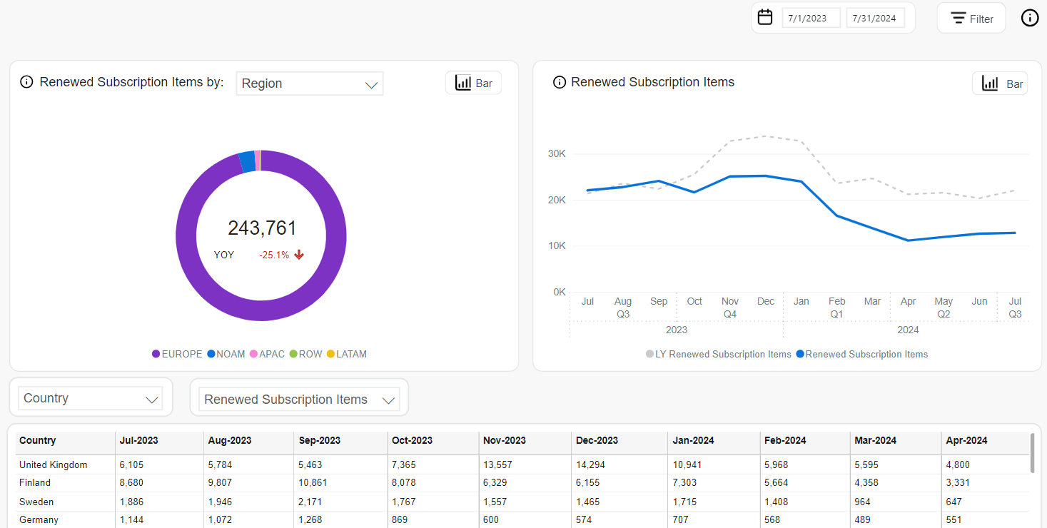This screenshot has height=528, width=1047.
Task: Click the calendar icon beside the date range
Action: [x=765, y=17]
